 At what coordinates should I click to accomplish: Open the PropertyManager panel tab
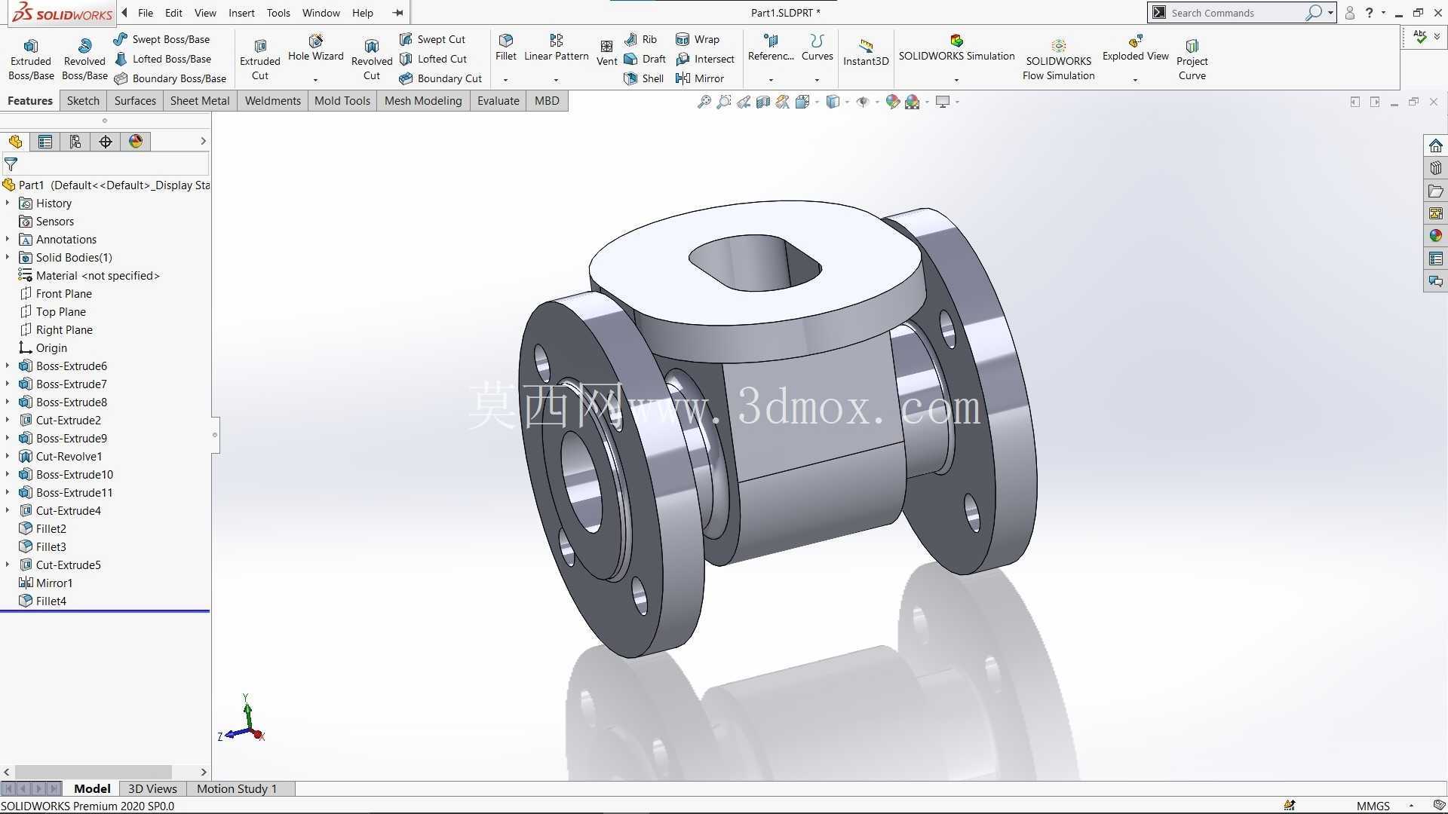[45, 142]
